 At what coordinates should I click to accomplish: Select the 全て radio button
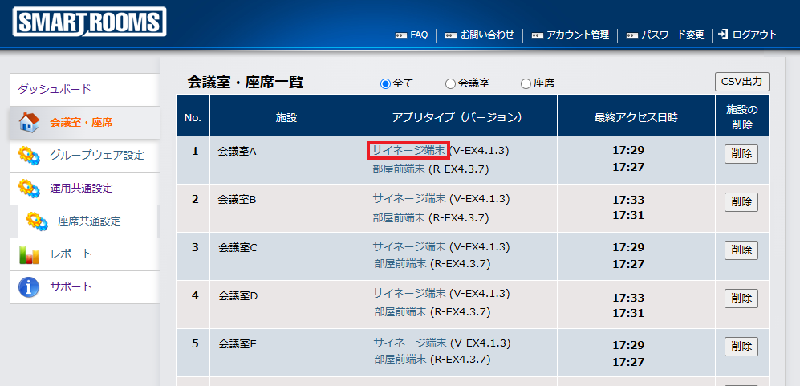tap(385, 83)
